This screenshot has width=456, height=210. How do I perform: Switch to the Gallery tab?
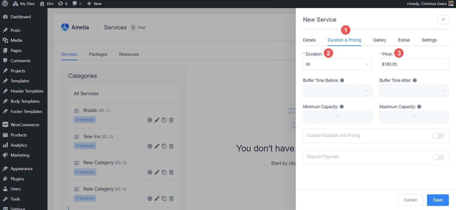pyautogui.click(x=379, y=40)
